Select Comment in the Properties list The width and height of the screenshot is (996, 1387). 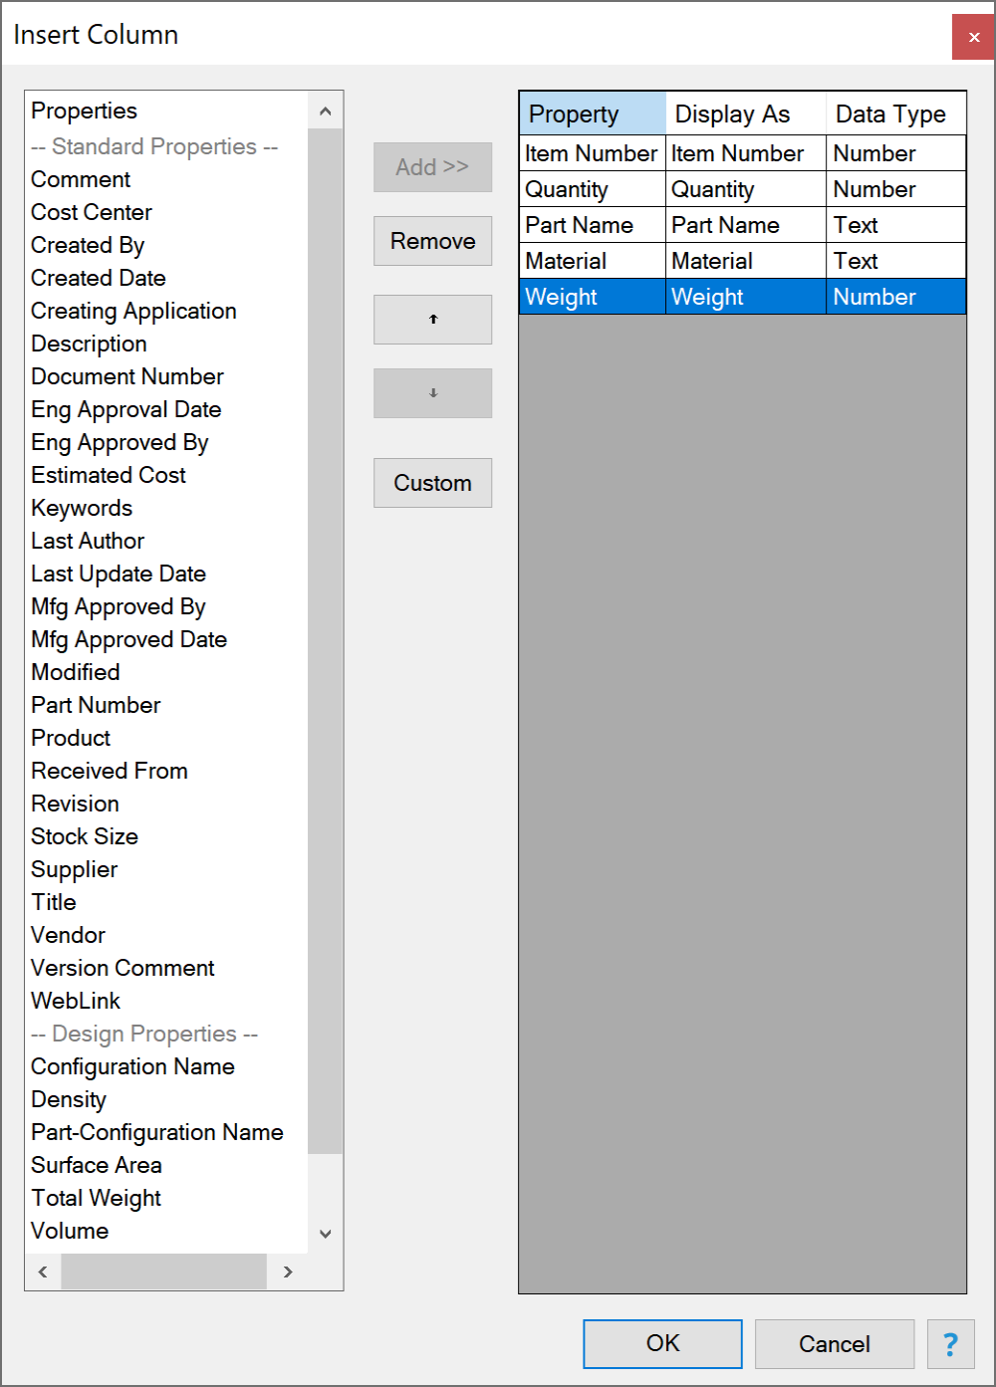click(x=81, y=179)
